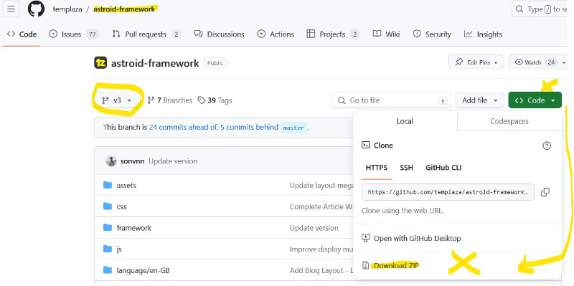Select the HTTPS clone option
574x286 pixels.
[376, 168]
